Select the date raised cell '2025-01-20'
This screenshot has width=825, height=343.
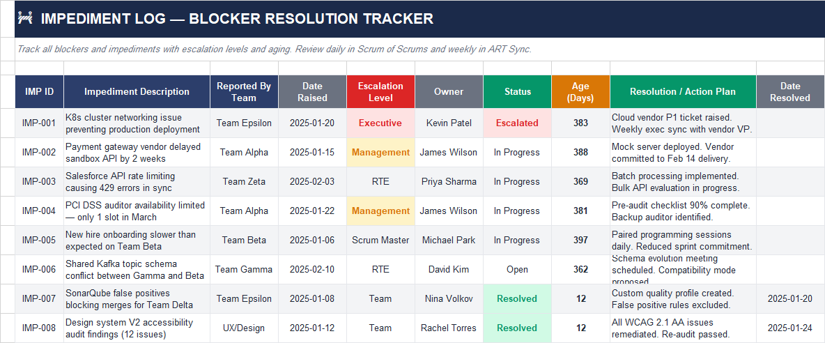(313, 123)
